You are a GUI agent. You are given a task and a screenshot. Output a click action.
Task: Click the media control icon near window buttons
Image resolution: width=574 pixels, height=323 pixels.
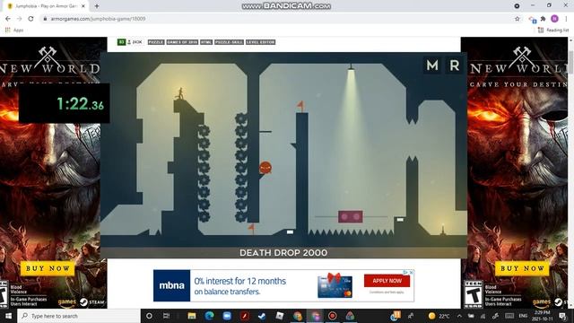tap(517, 6)
